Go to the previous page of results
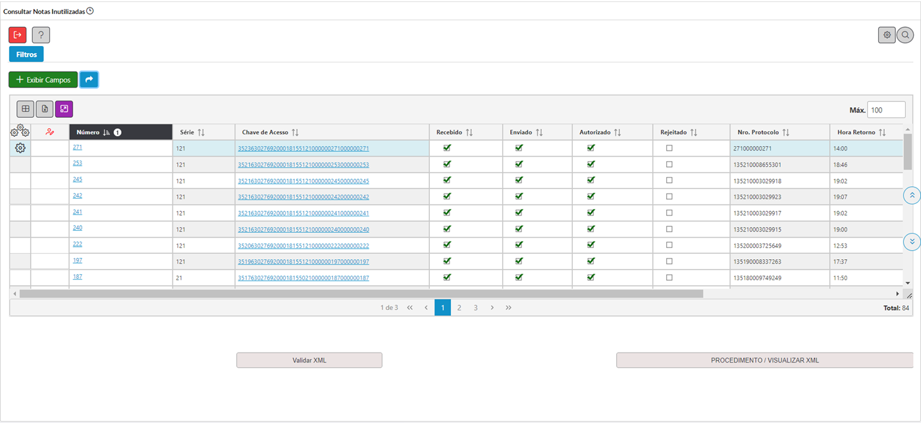This screenshot has width=921, height=423. (426, 307)
